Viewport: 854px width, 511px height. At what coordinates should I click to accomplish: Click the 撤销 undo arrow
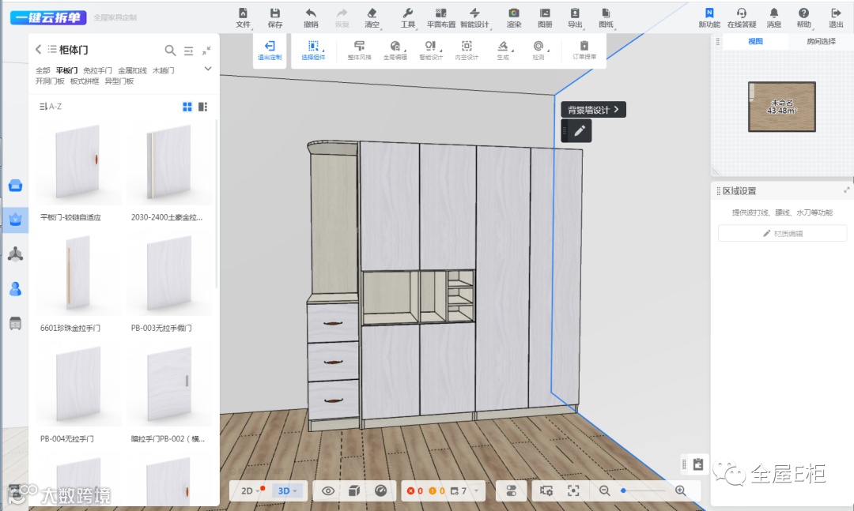311,13
